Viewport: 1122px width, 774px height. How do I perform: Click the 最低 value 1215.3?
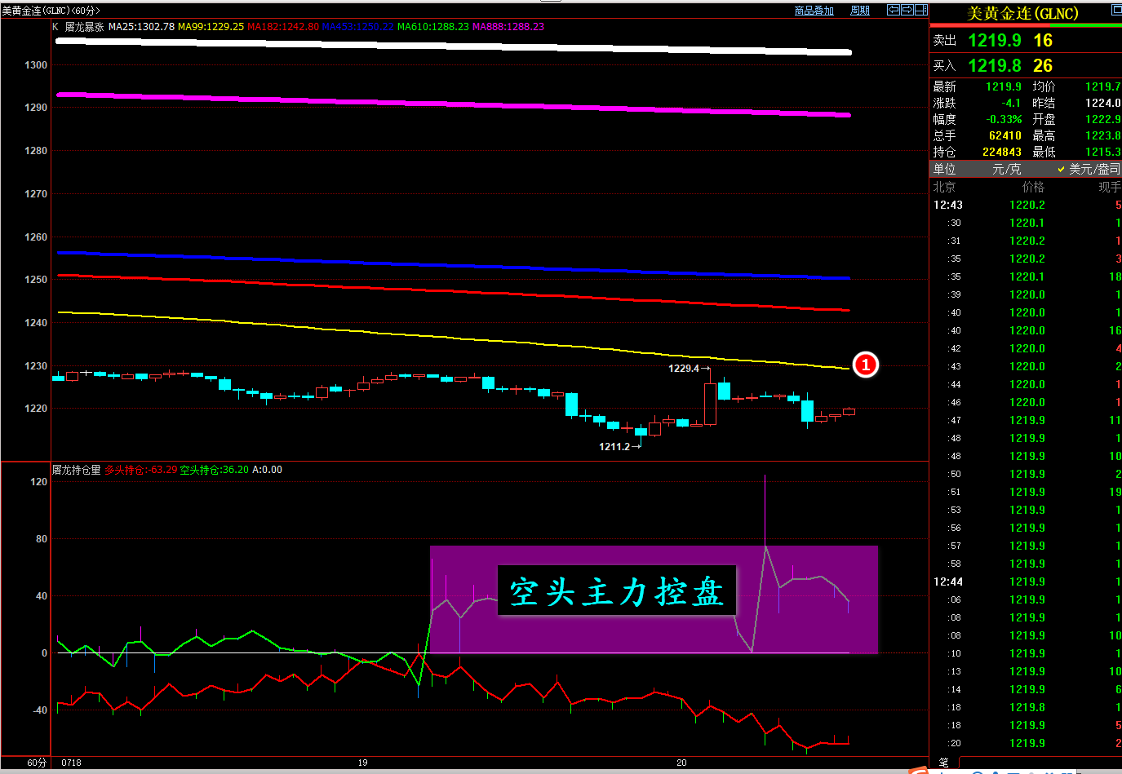[x=1103, y=152]
